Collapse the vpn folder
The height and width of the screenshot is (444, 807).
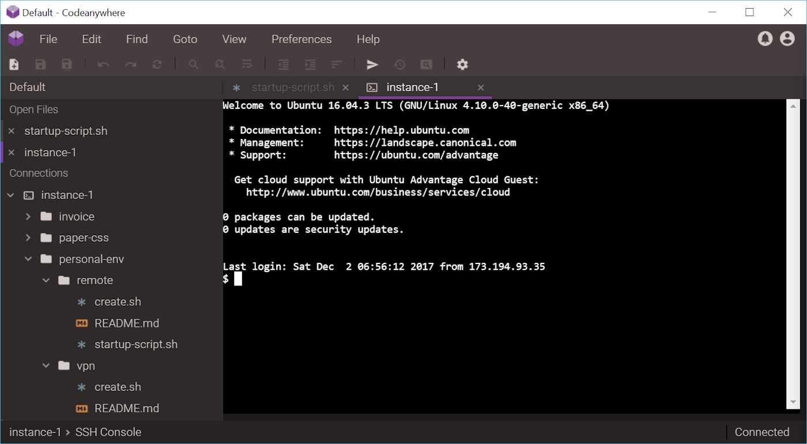(46, 366)
